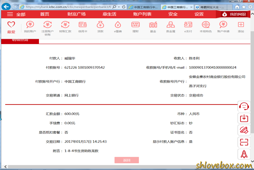Open browser settings gear icon

[250, 7]
